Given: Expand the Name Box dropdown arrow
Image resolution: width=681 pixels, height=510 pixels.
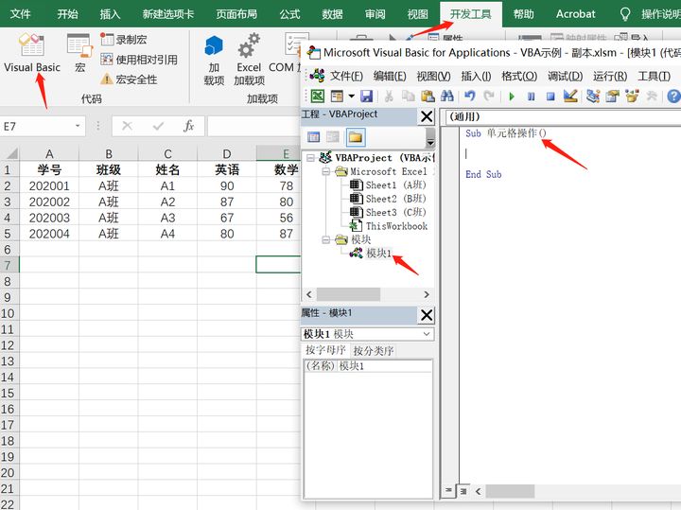Looking at the screenshot, I should [x=78, y=126].
